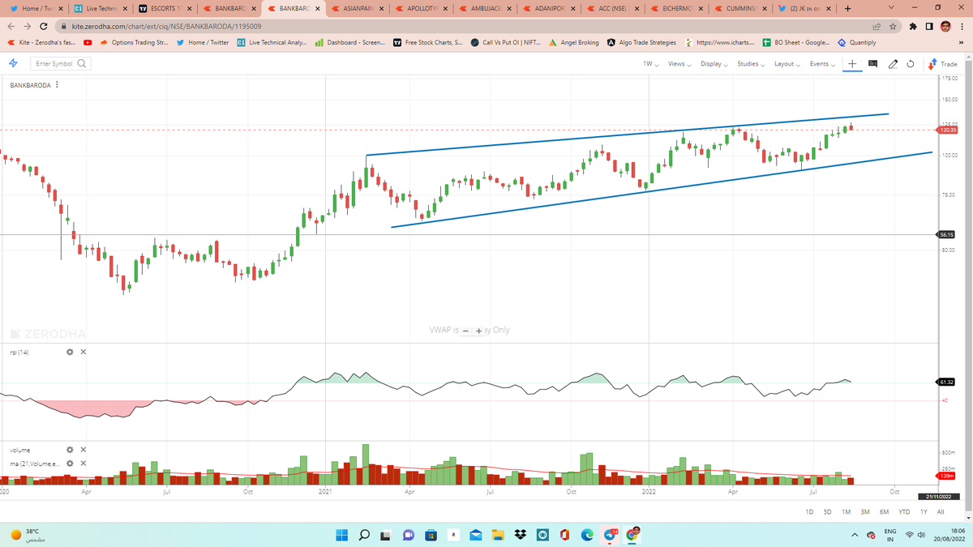Expand the Display dropdown
Screen dimensions: 973x547
pos(714,64)
